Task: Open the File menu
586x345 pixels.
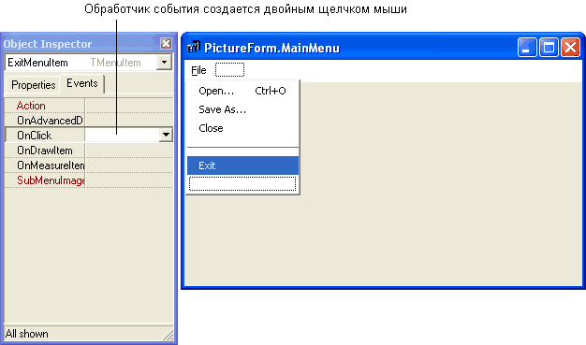Action: tap(198, 70)
